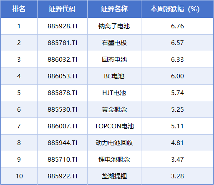Select the 钠离子电池 name cell
This screenshot has width=214, height=185.
coord(114,26)
